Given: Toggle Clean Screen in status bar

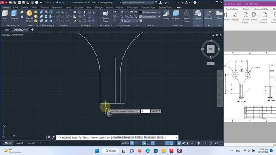Looking at the screenshot, I should click(x=216, y=143).
